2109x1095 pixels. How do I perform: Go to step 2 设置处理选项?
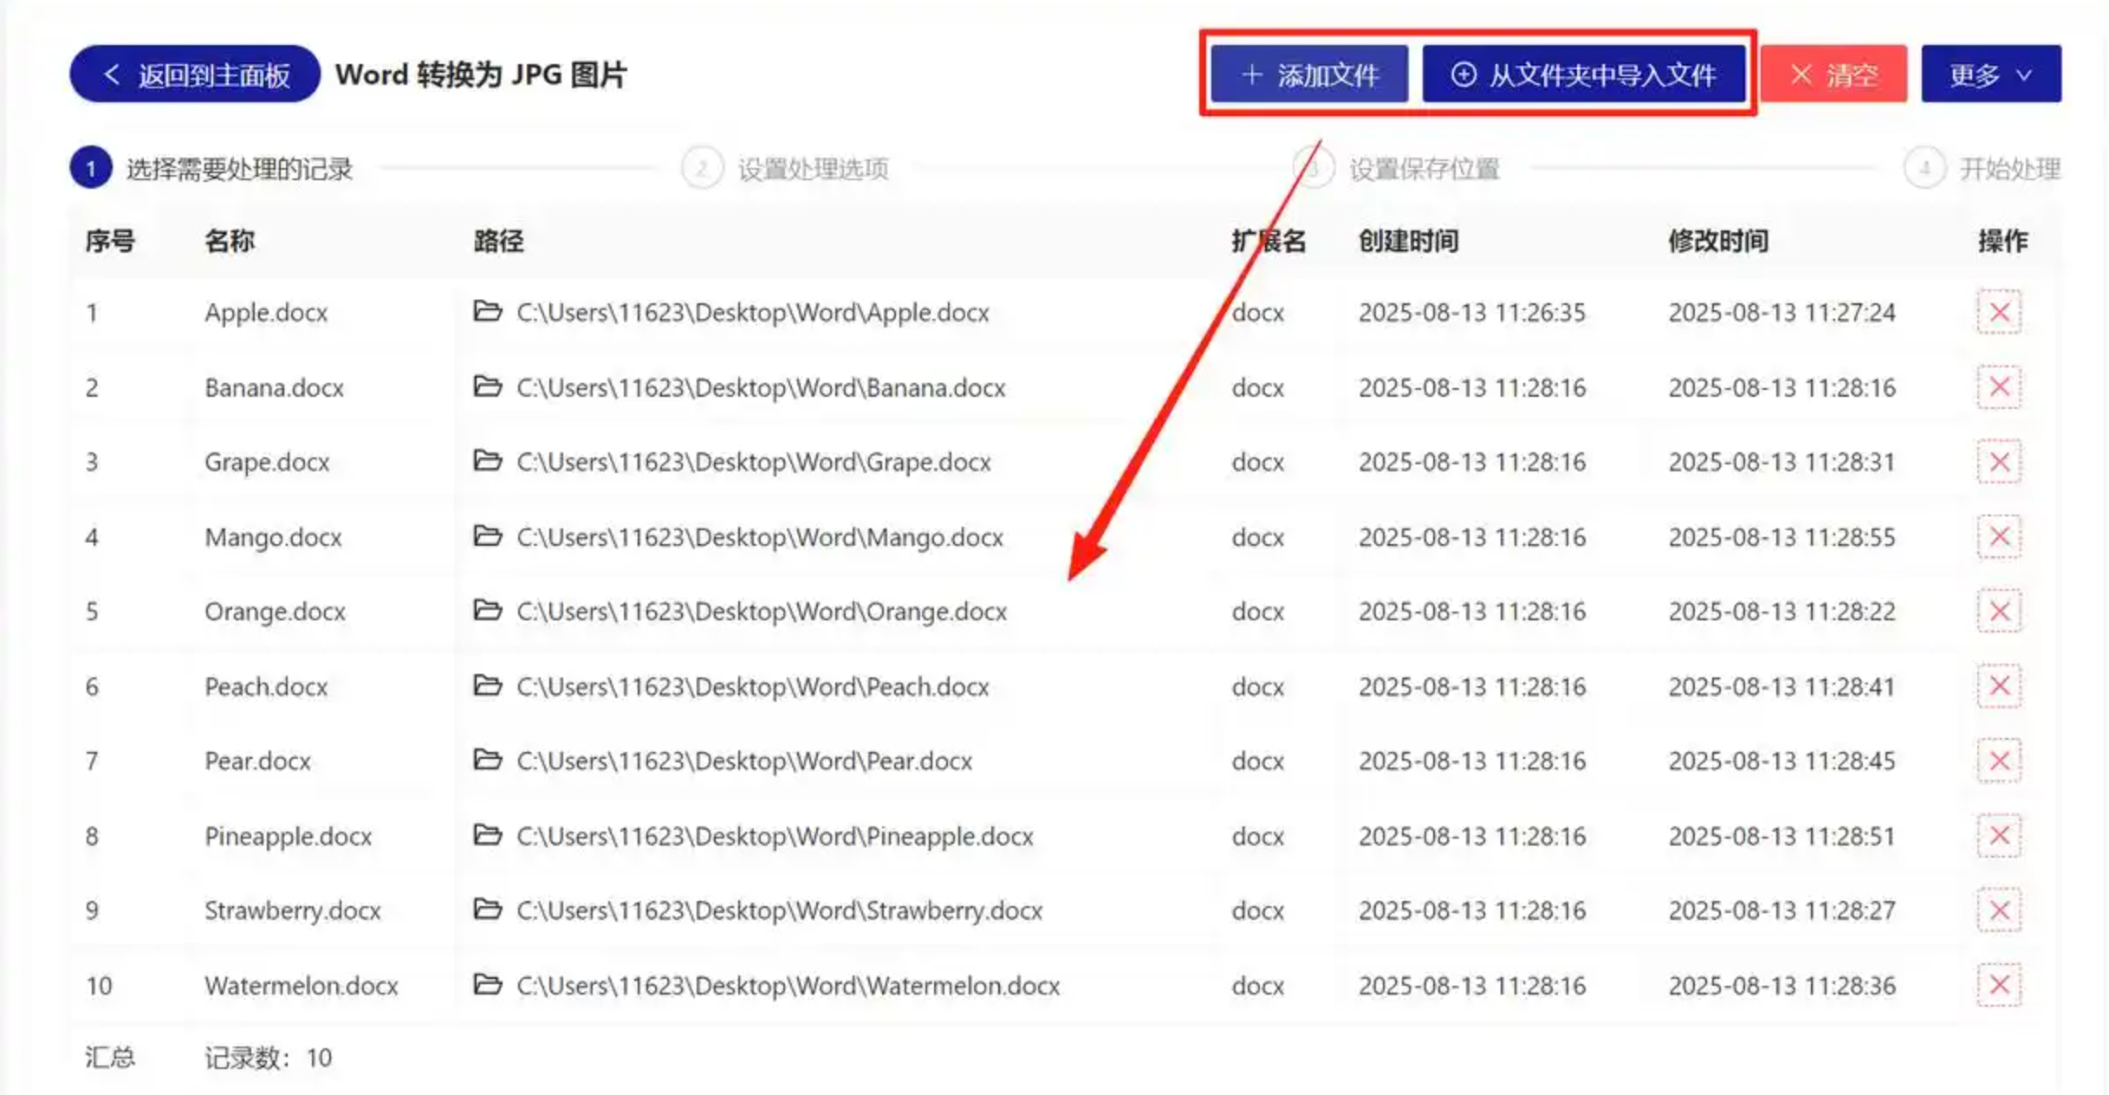pos(811,169)
